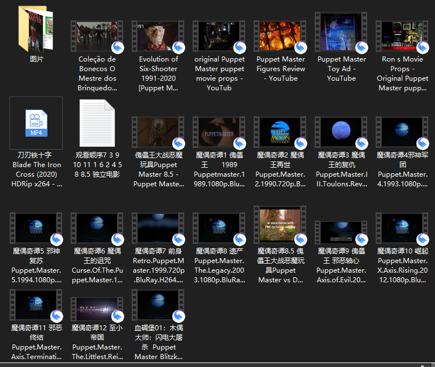Click file name '魔偶奇谭11 邪恶终结 Axis.Terminati...'

point(36,342)
